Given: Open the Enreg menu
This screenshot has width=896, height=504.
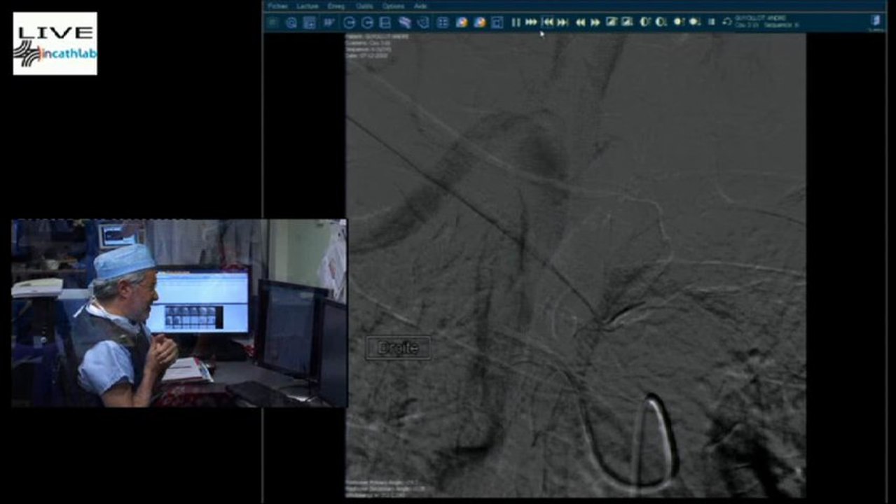Looking at the screenshot, I should click(x=336, y=6).
